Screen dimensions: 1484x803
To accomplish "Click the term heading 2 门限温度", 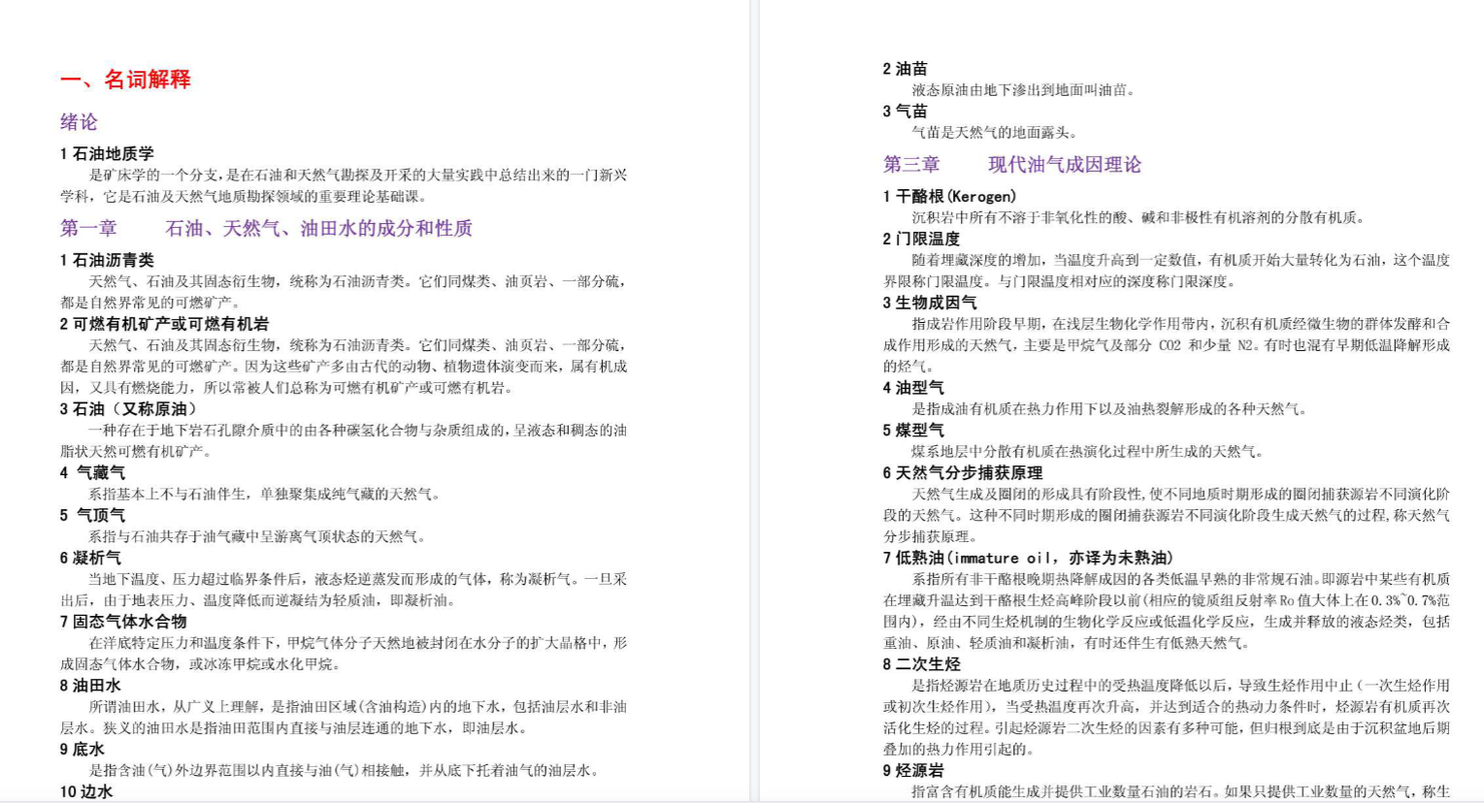I will pos(921,239).
